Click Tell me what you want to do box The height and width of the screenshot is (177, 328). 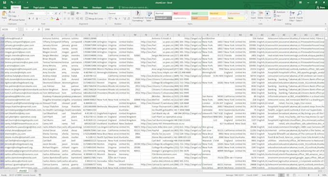[x=134, y=7]
